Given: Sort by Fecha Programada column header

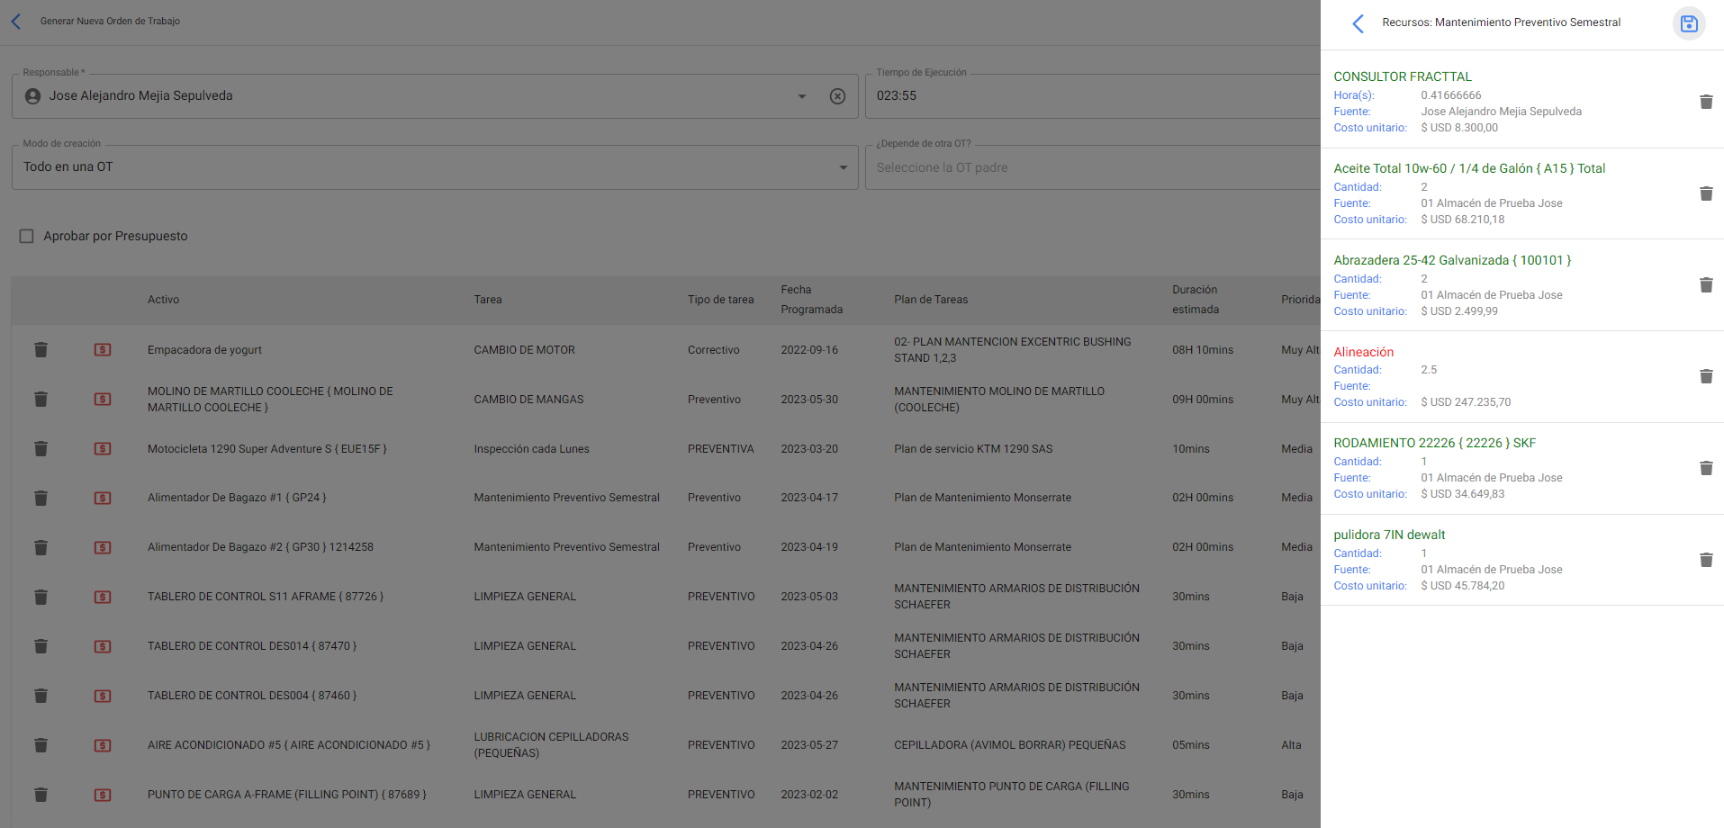Looking at the screenshot, I should pyautogui.click(x=811, y=300).
